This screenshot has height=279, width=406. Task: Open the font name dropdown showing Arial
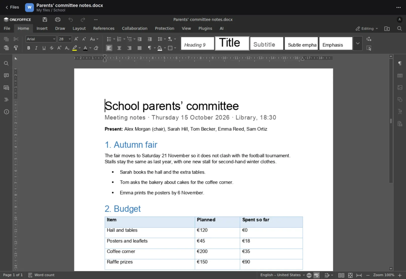[x=41, y=39]
